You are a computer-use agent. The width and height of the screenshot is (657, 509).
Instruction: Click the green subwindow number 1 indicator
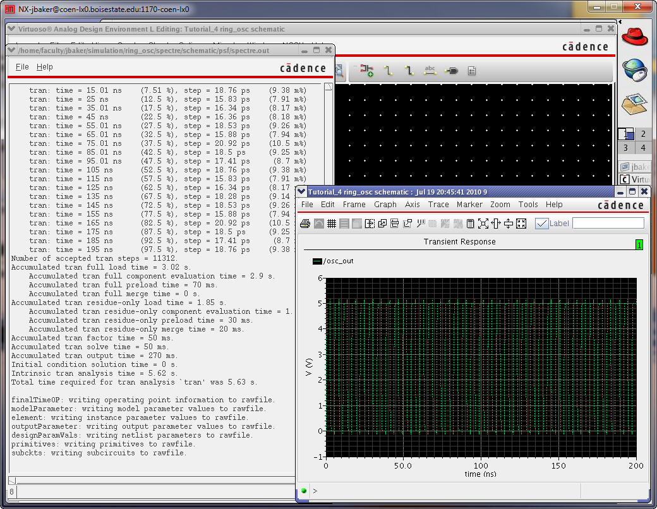639,244
